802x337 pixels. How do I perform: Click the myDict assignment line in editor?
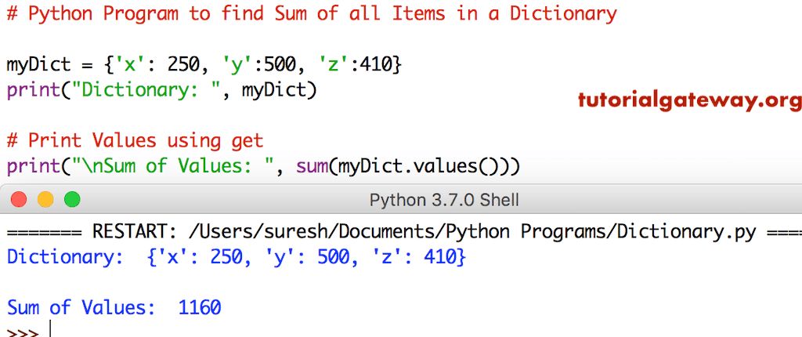click(204, 64)
